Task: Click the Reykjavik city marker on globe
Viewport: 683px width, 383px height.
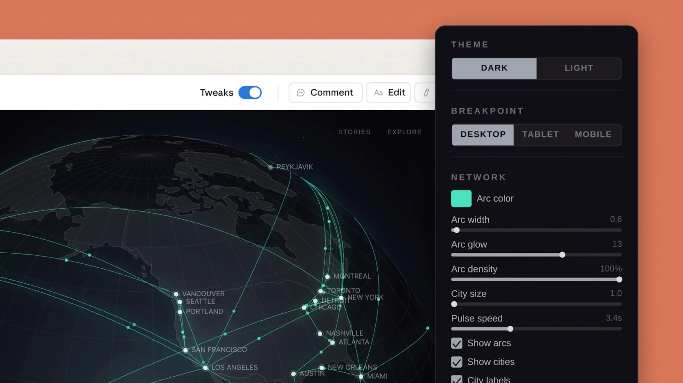Action: 271,167
